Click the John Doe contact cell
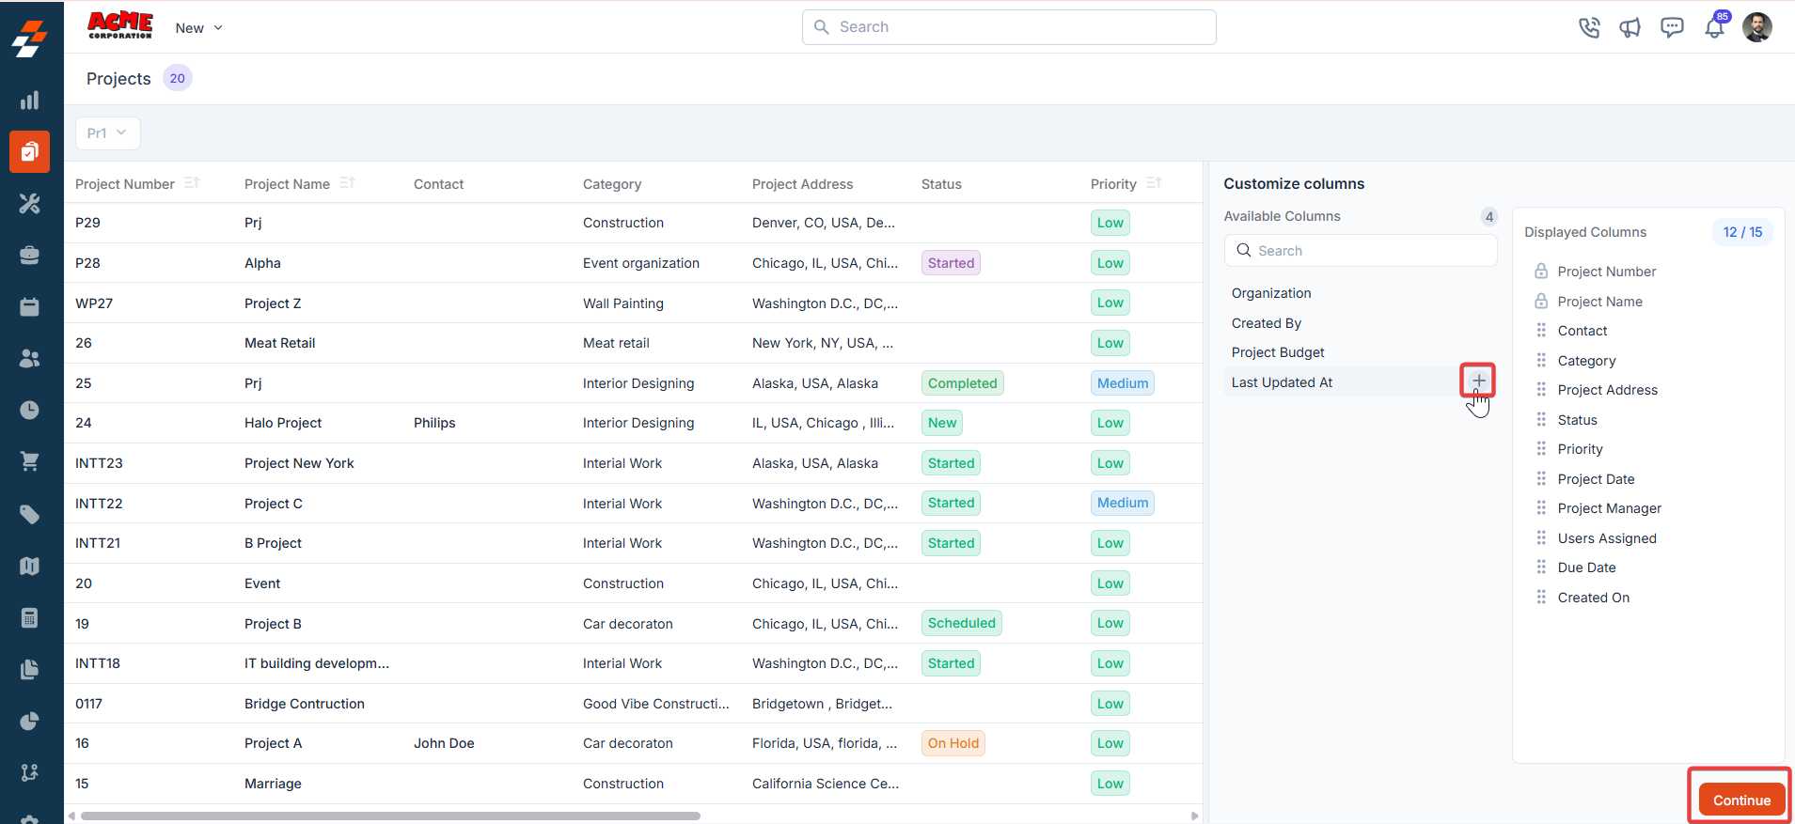 (x=444, y=743)
